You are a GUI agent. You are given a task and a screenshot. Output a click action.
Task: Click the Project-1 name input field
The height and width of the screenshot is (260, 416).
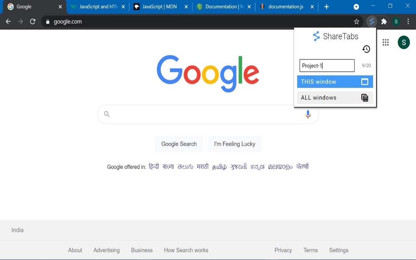tap(327, 66)
